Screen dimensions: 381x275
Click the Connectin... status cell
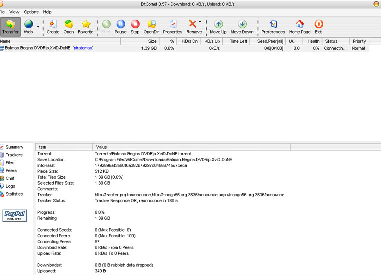(335, 48)
